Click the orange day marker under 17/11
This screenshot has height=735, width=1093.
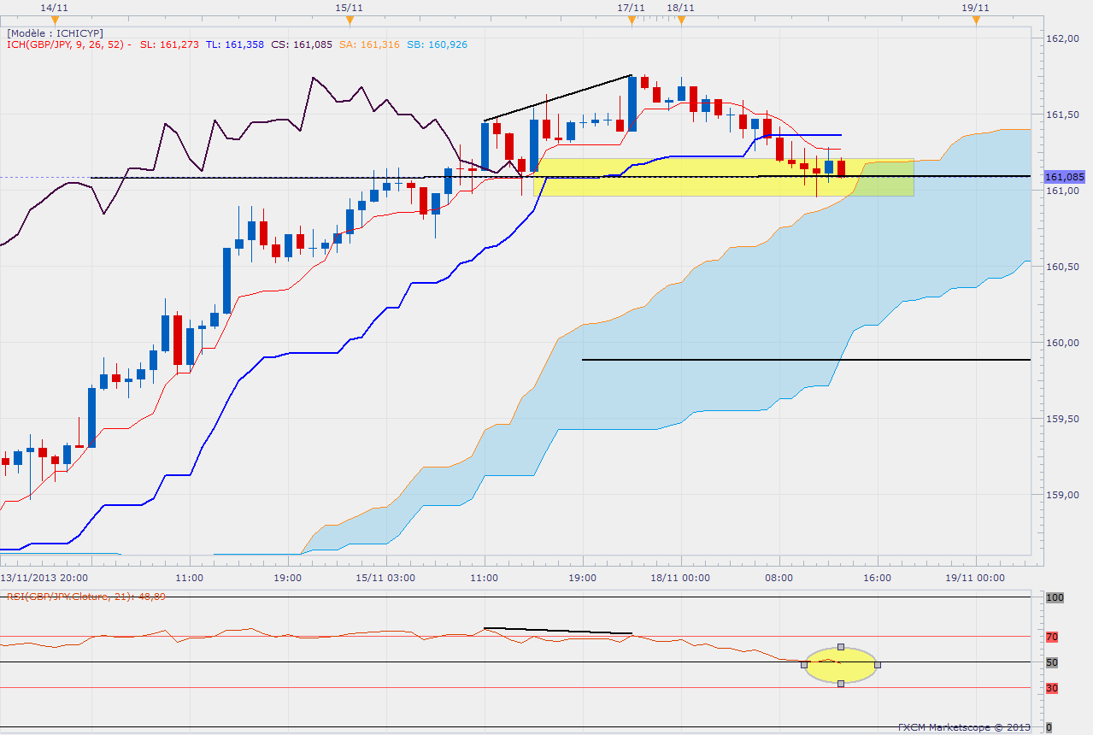pos(632,21)
